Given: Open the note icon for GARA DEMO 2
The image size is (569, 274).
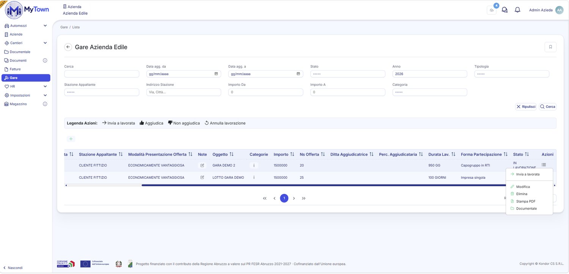Looking at the screenshot, I should (202, 165).
